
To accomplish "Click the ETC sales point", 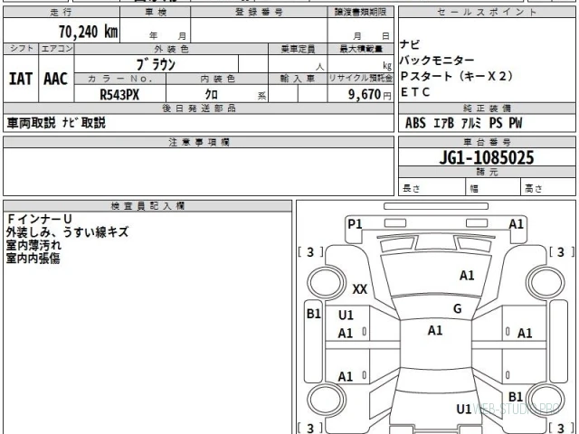I will click(415, 92).
